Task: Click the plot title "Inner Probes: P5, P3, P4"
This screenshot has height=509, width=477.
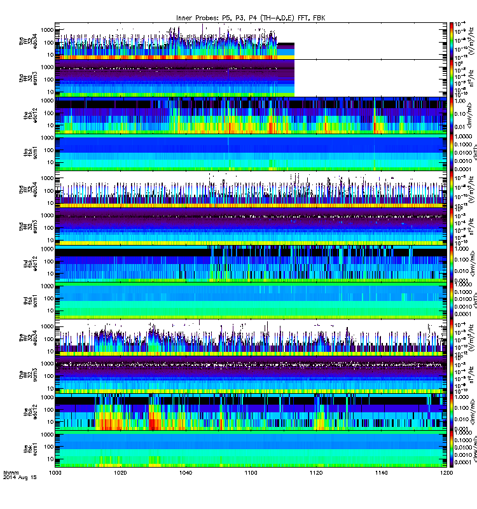Action: tap(218, 18)
